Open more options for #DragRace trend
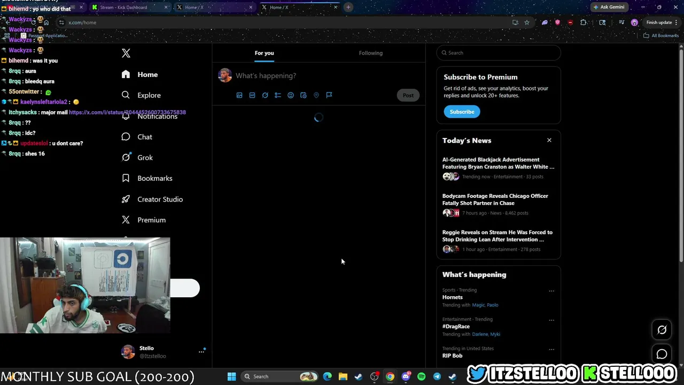This screenshot has height=385, width=684. click(x=551, y=320)
